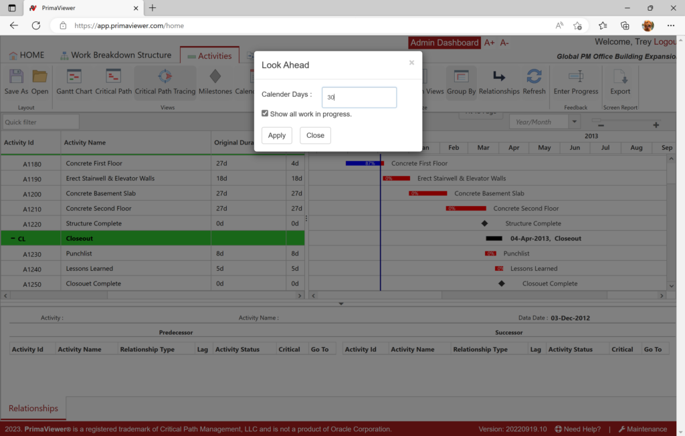This screenshot has height=436, width=685.
Task: Collapse the CL Closeout group
Action: click(x=13, y=239)
